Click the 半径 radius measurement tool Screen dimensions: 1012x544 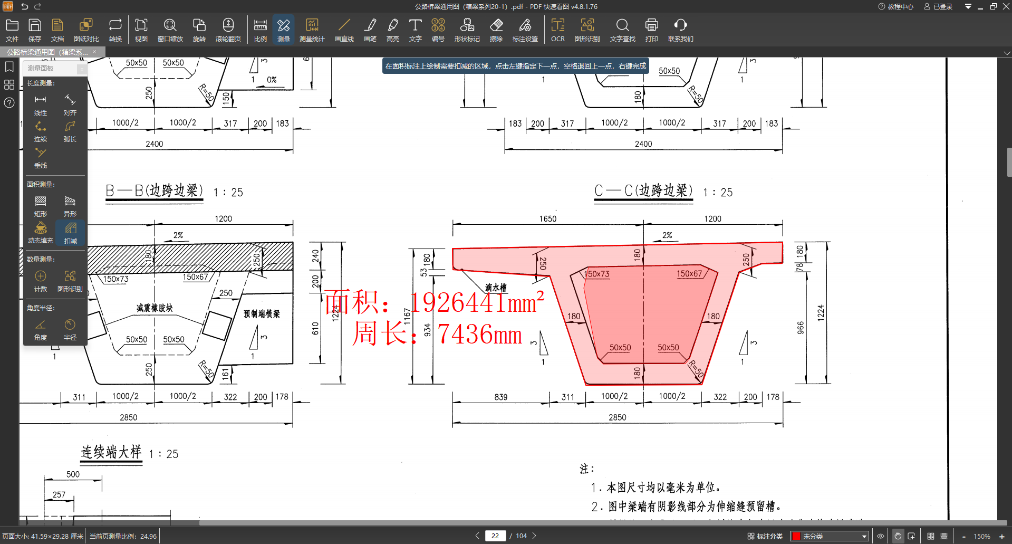[70, 329]
